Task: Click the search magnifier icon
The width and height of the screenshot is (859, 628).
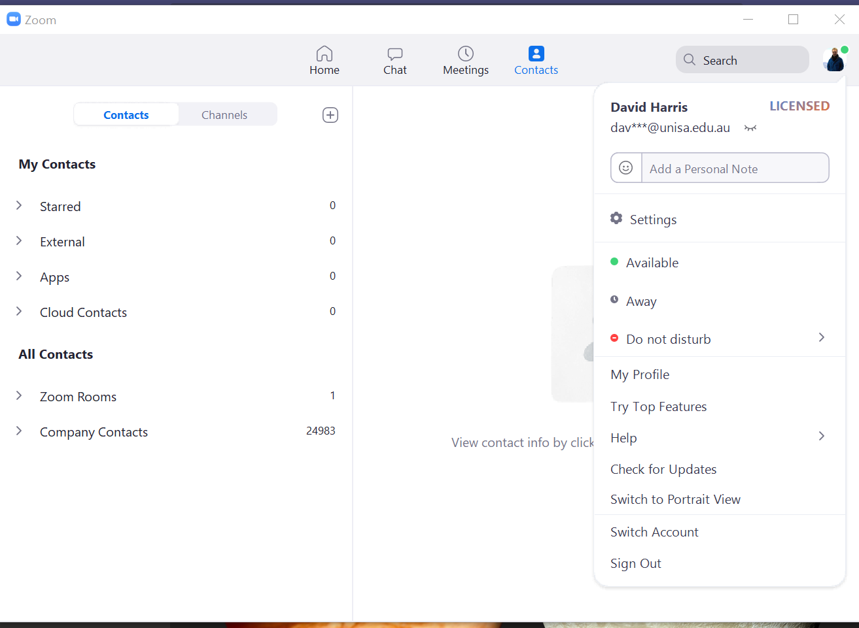Action: click(690, 60)
